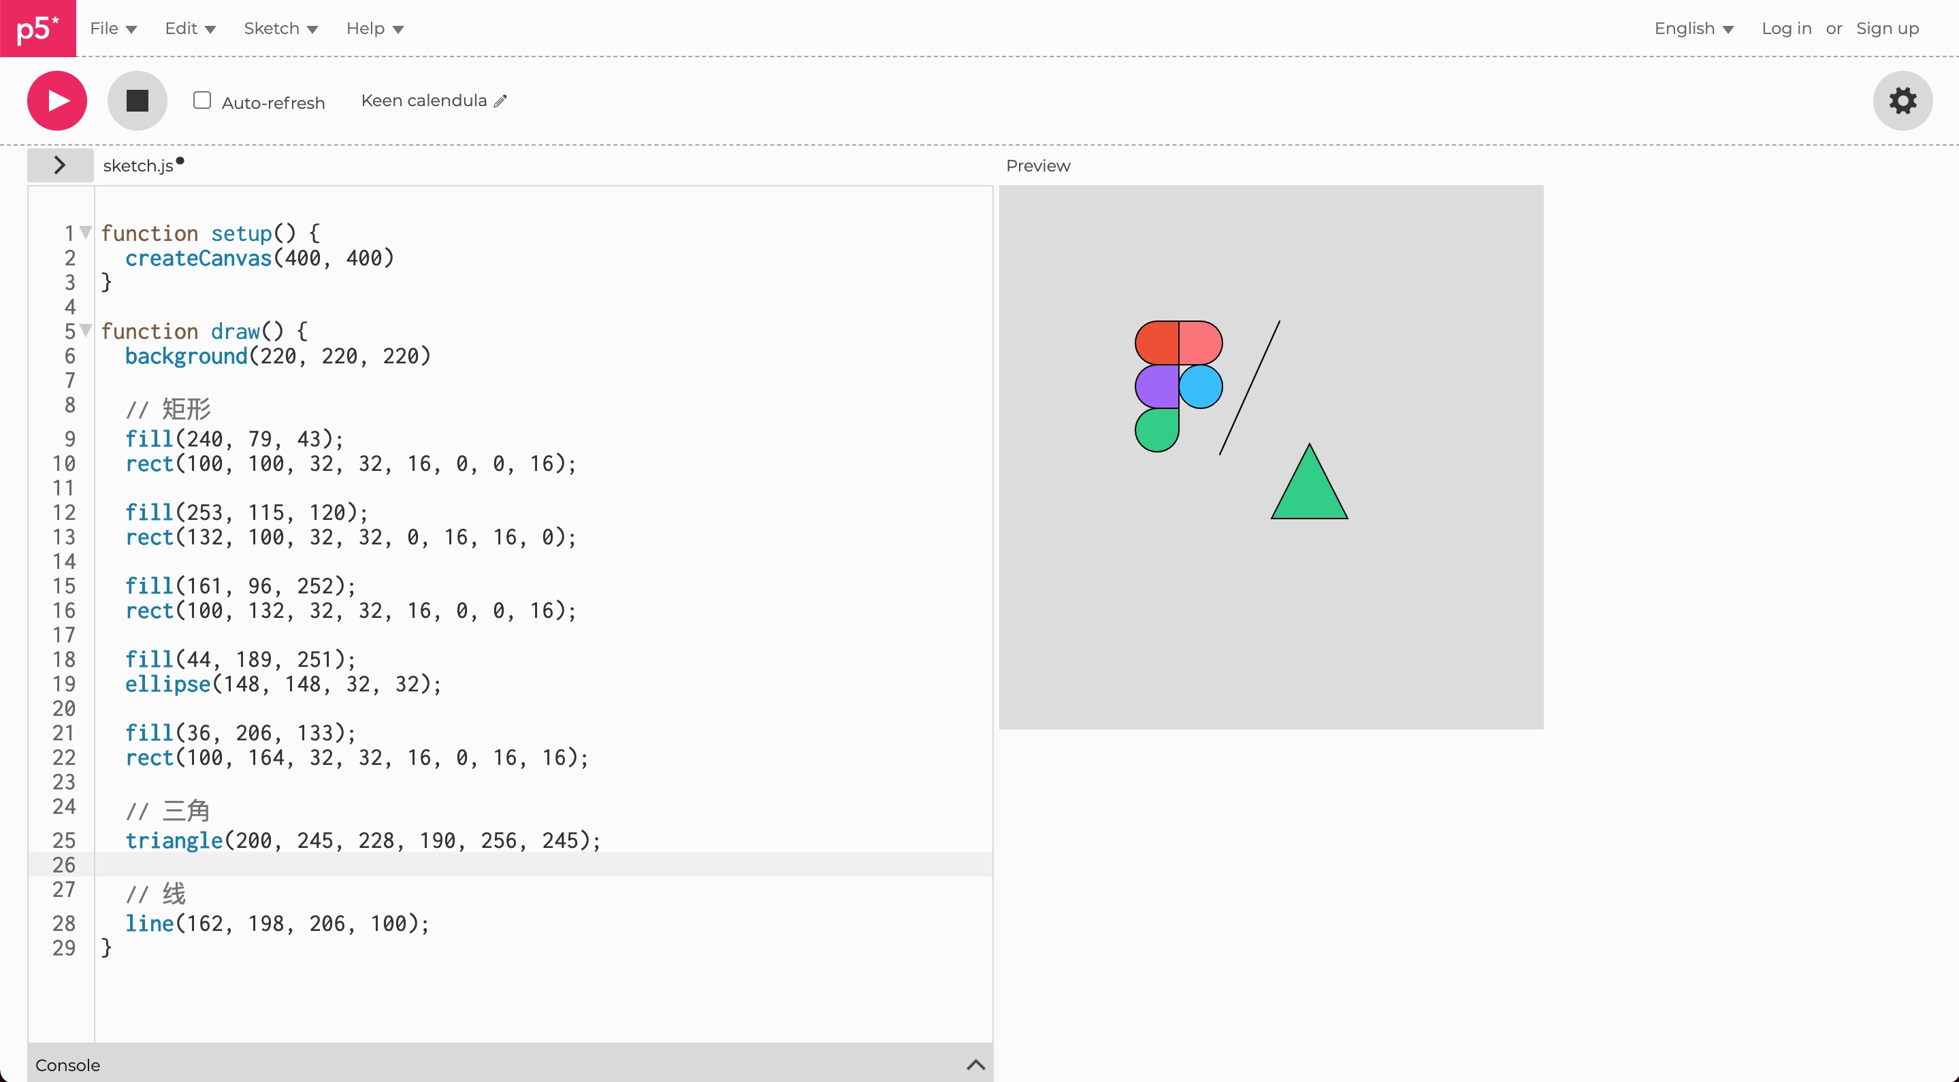Open the Help menu
This screenshot has height=1082, width=1959.
[x=375, y=28]
